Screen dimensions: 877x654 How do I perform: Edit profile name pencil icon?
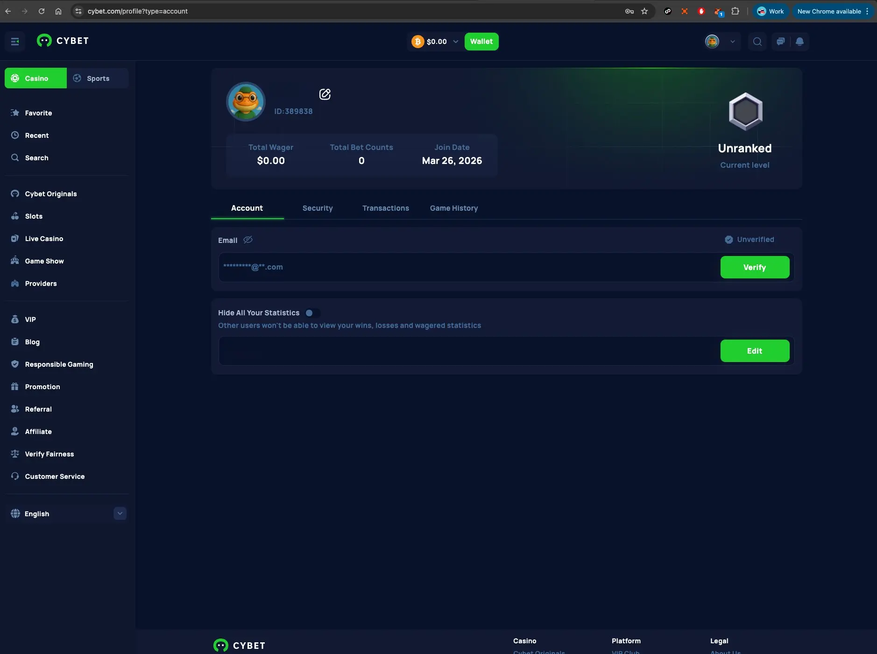(x=325, y=94)
